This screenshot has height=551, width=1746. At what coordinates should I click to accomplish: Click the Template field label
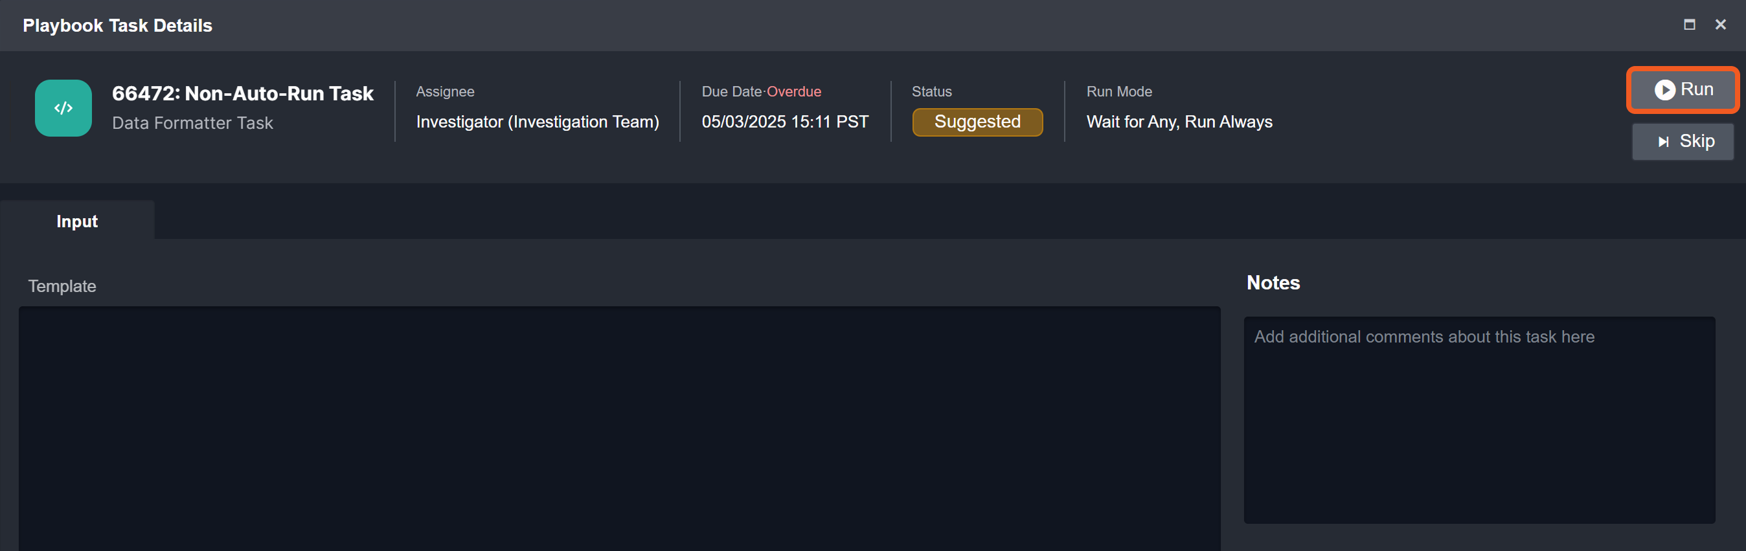pyautogui.click(x=62, y=286)
